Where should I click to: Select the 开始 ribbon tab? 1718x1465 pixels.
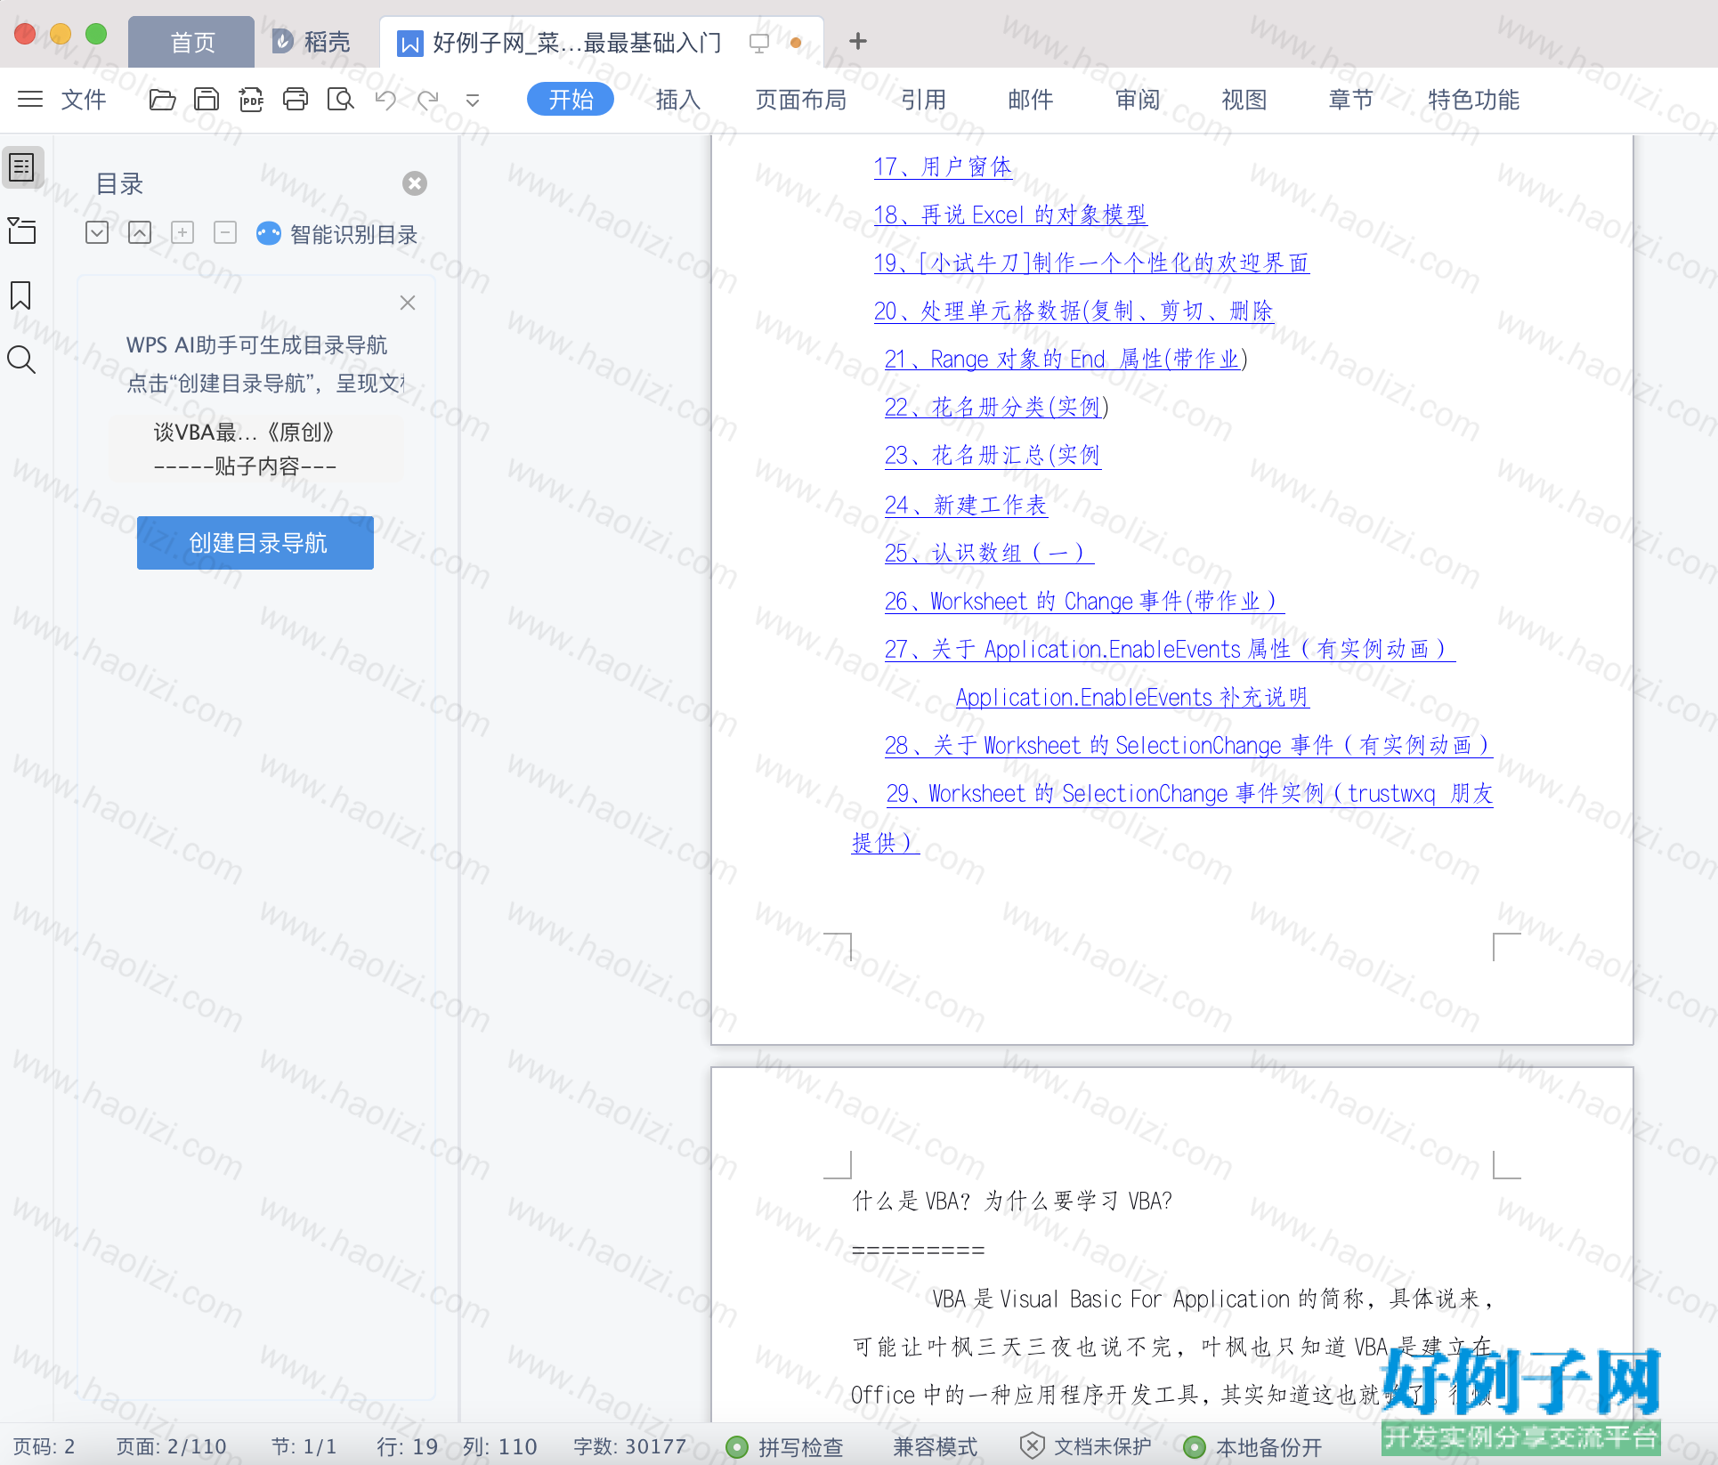571,99
